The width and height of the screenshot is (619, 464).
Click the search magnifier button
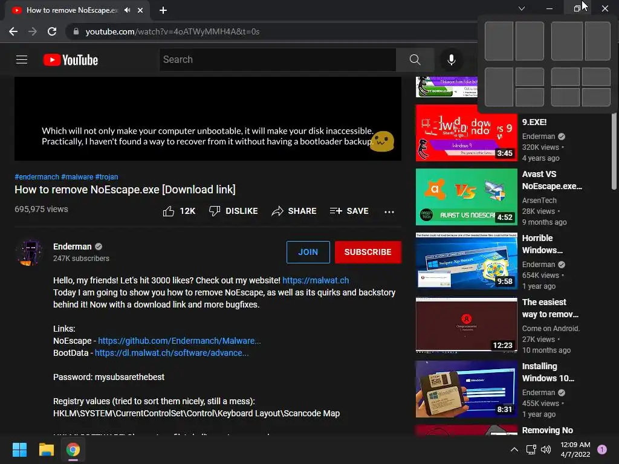(415, 60)
